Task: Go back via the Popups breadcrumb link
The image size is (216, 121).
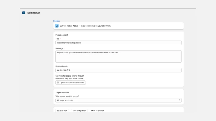Action: (56, 21)
